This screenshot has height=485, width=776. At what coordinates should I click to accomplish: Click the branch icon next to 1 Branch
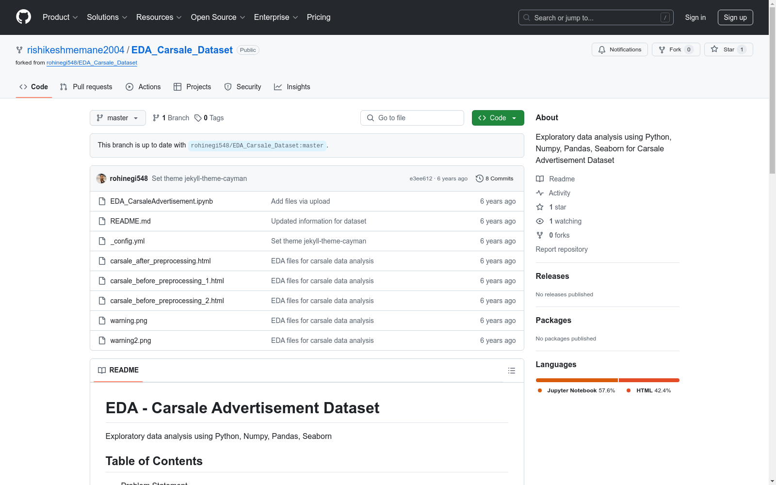[156, 118]
